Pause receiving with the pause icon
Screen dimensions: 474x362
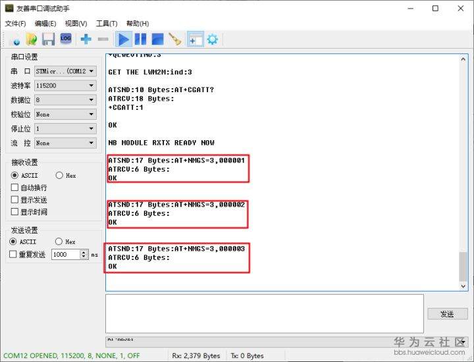click(x=140, y=39)
